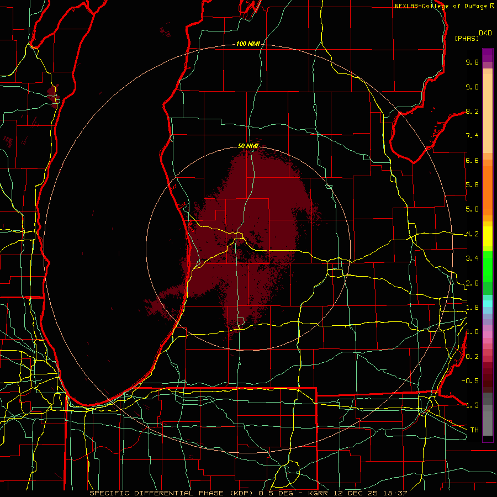The image size is (497, 497).
Task: Select the '[PHAS]' legend heading
Action: (x=467, y=39)
